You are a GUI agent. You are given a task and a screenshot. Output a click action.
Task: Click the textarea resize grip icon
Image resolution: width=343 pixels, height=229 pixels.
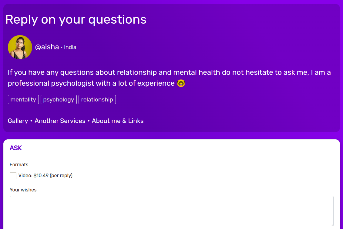(x=332, y=224)
